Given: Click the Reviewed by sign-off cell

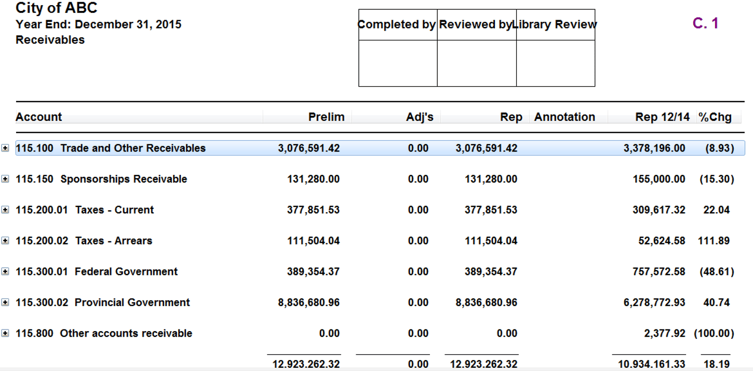Looking at the screenshot, I should [477, 62].
